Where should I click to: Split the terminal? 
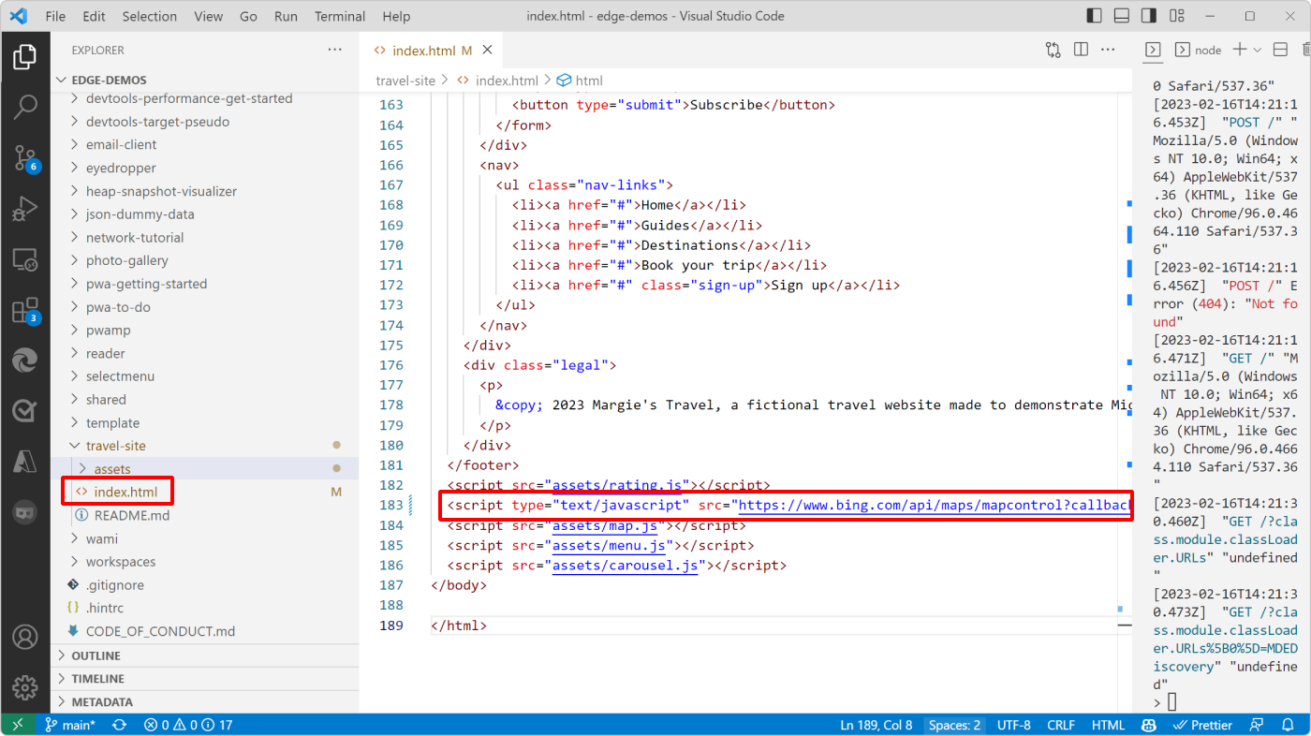point(1280,49)
